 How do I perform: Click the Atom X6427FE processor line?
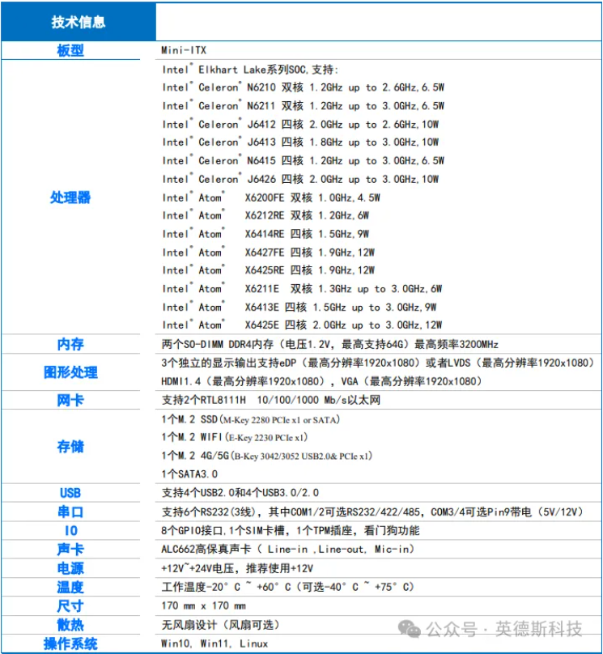[x=269, y=253]
